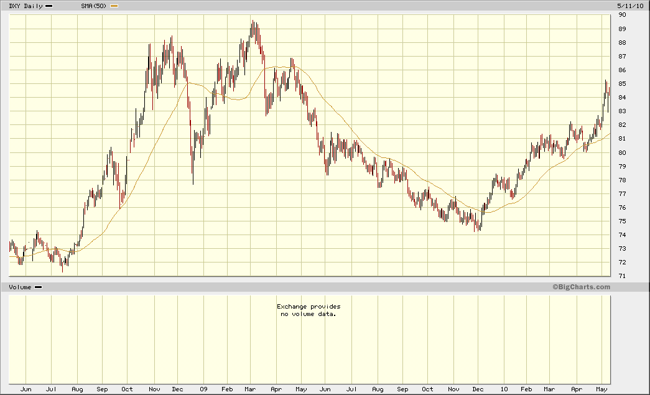Click the price axis label "87"
This screenshot has height=395, width=650.
coord(622,56)
